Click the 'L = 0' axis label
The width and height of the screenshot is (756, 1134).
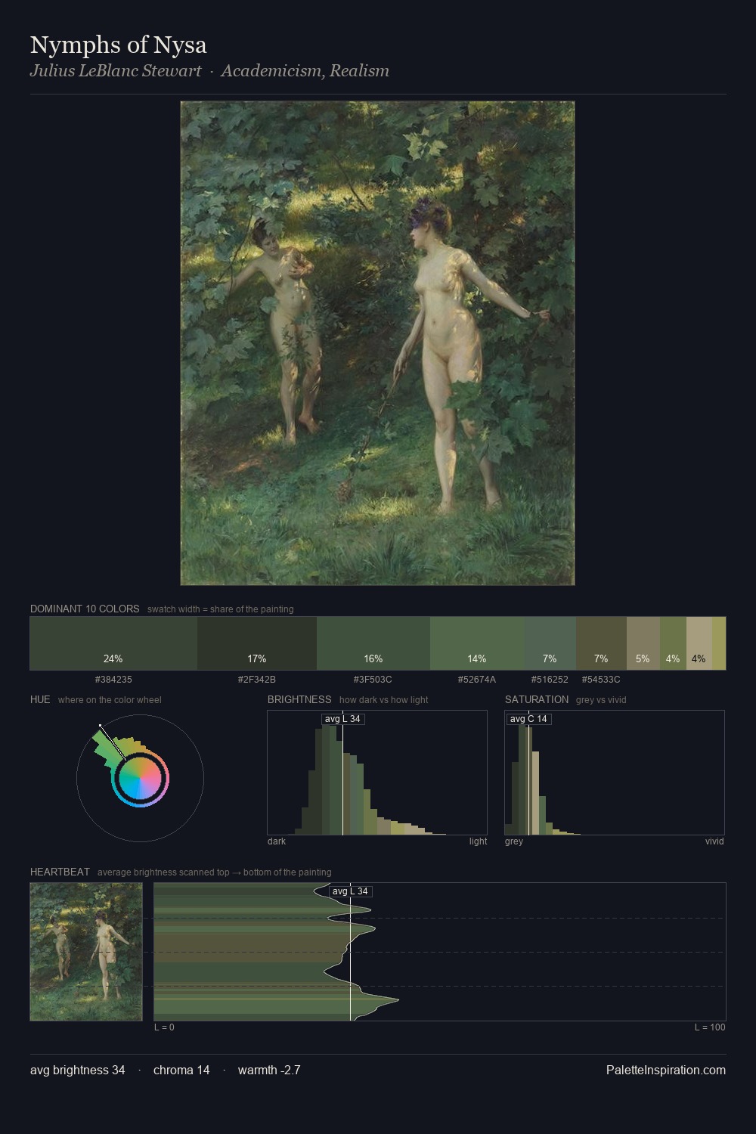pyautogui.click(x=164, y=1027)
